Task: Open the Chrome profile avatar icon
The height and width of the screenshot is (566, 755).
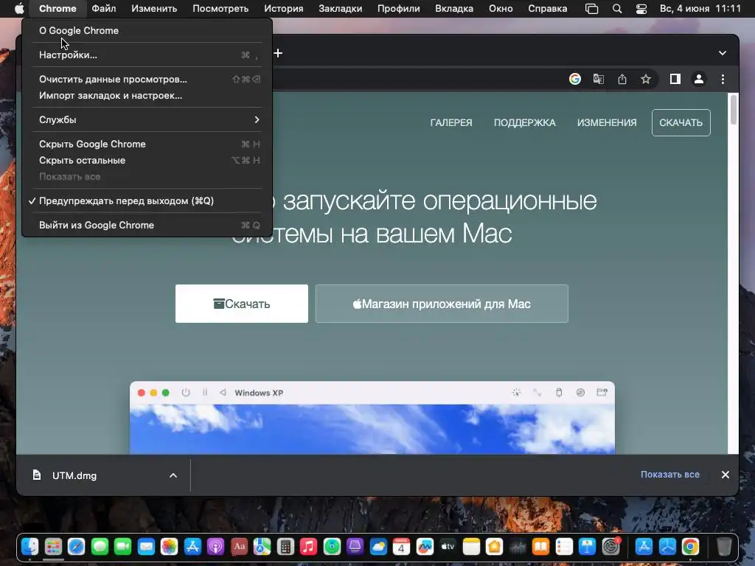Action: pos(699,79)
